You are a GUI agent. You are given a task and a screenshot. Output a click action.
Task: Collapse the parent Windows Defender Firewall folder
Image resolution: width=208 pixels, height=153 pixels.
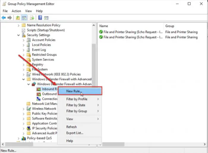23,79
